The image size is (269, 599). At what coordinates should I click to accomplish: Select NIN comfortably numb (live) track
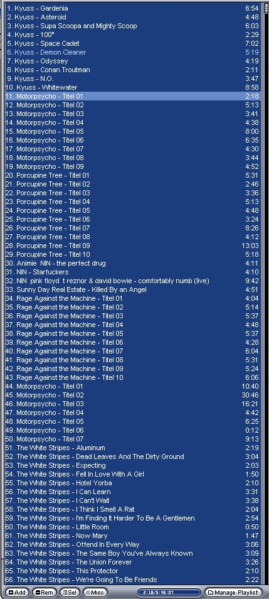133,281
